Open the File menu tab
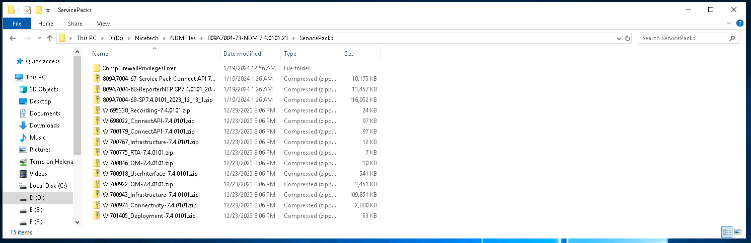Image resolution: width=751 pixels, height=243 pixels. tap(17, 24)
